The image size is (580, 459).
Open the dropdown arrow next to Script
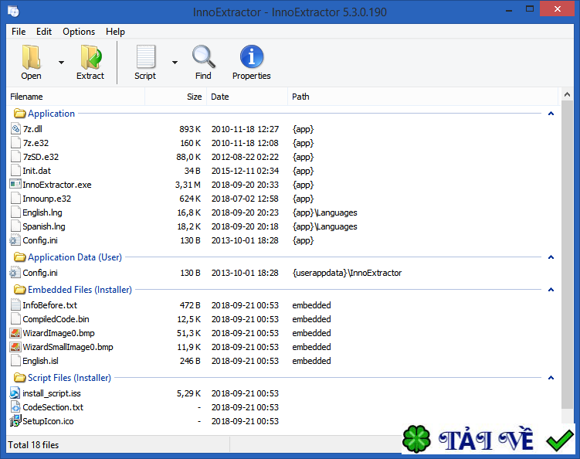pos(175,62)
